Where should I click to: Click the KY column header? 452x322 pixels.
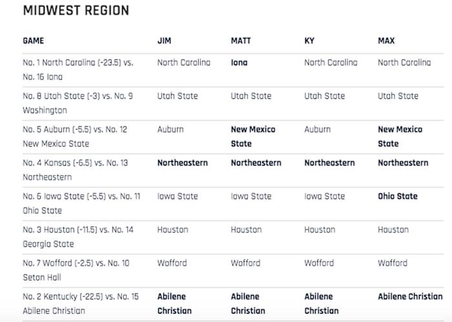point(309,41)
